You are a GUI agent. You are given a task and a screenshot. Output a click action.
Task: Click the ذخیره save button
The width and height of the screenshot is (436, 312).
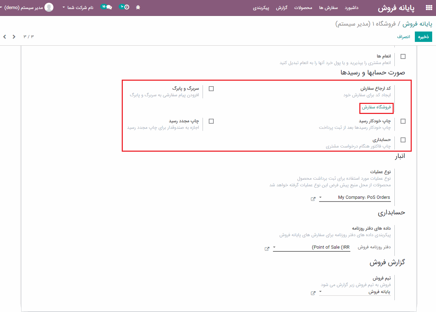[423, 37]
